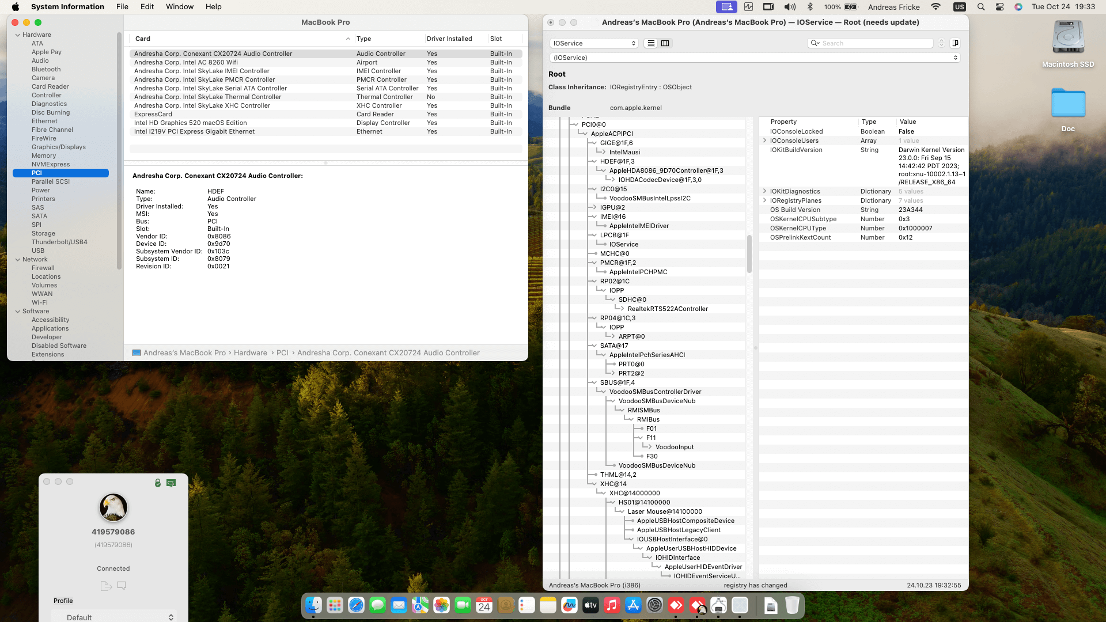1106x622 pixels.
Task: Open the File menu
Action: click(x=122, y=7)
